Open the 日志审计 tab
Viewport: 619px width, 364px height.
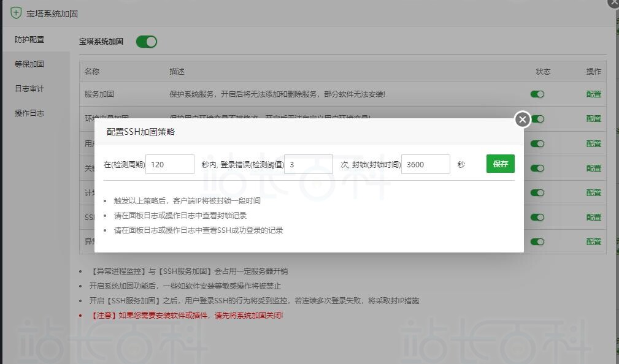[x=29, y=88]
